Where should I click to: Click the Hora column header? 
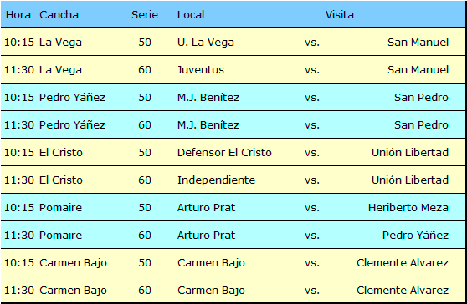coord(18,14)
